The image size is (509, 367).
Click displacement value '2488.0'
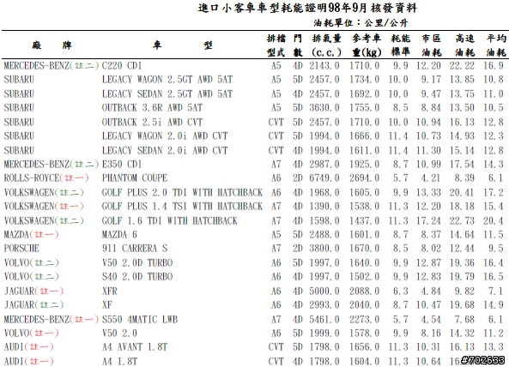tap(324, 235)
